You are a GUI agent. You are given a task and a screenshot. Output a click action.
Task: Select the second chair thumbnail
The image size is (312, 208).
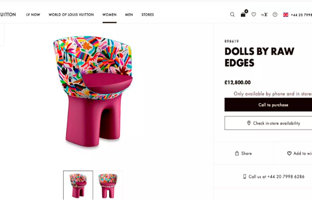tap(108, 185)
